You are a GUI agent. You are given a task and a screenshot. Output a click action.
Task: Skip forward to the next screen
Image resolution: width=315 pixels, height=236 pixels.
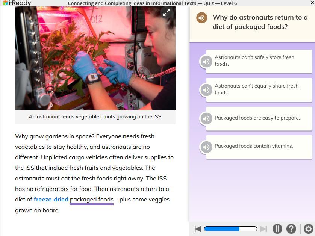[x=263, y=229]
